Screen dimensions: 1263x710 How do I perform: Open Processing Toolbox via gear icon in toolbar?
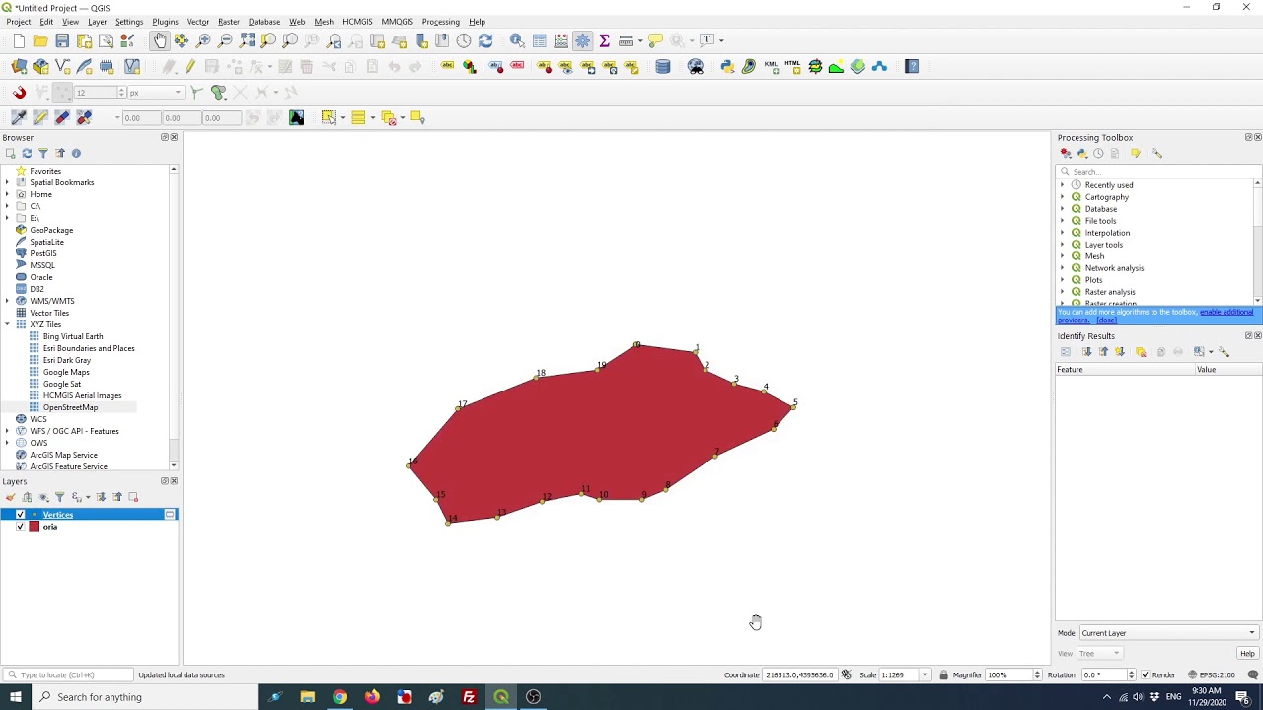[582, 40]
